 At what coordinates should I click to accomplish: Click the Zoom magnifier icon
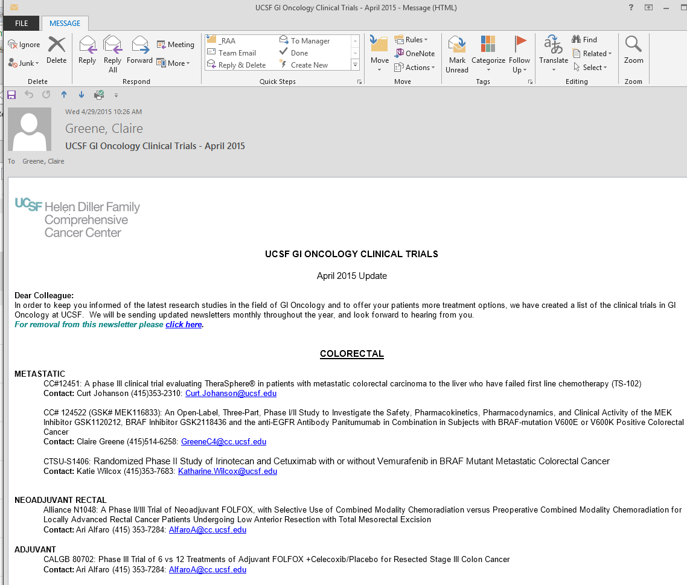point(633,44)
